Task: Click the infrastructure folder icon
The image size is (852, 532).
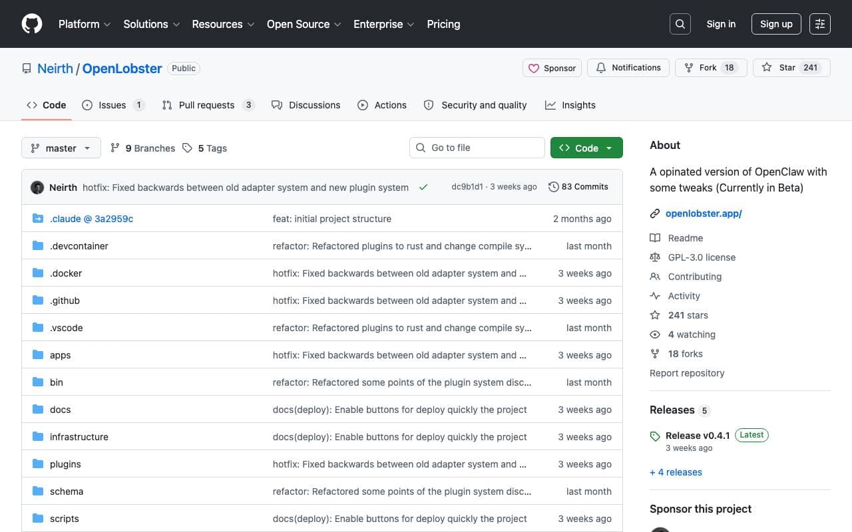Action: tap(38, 437)
